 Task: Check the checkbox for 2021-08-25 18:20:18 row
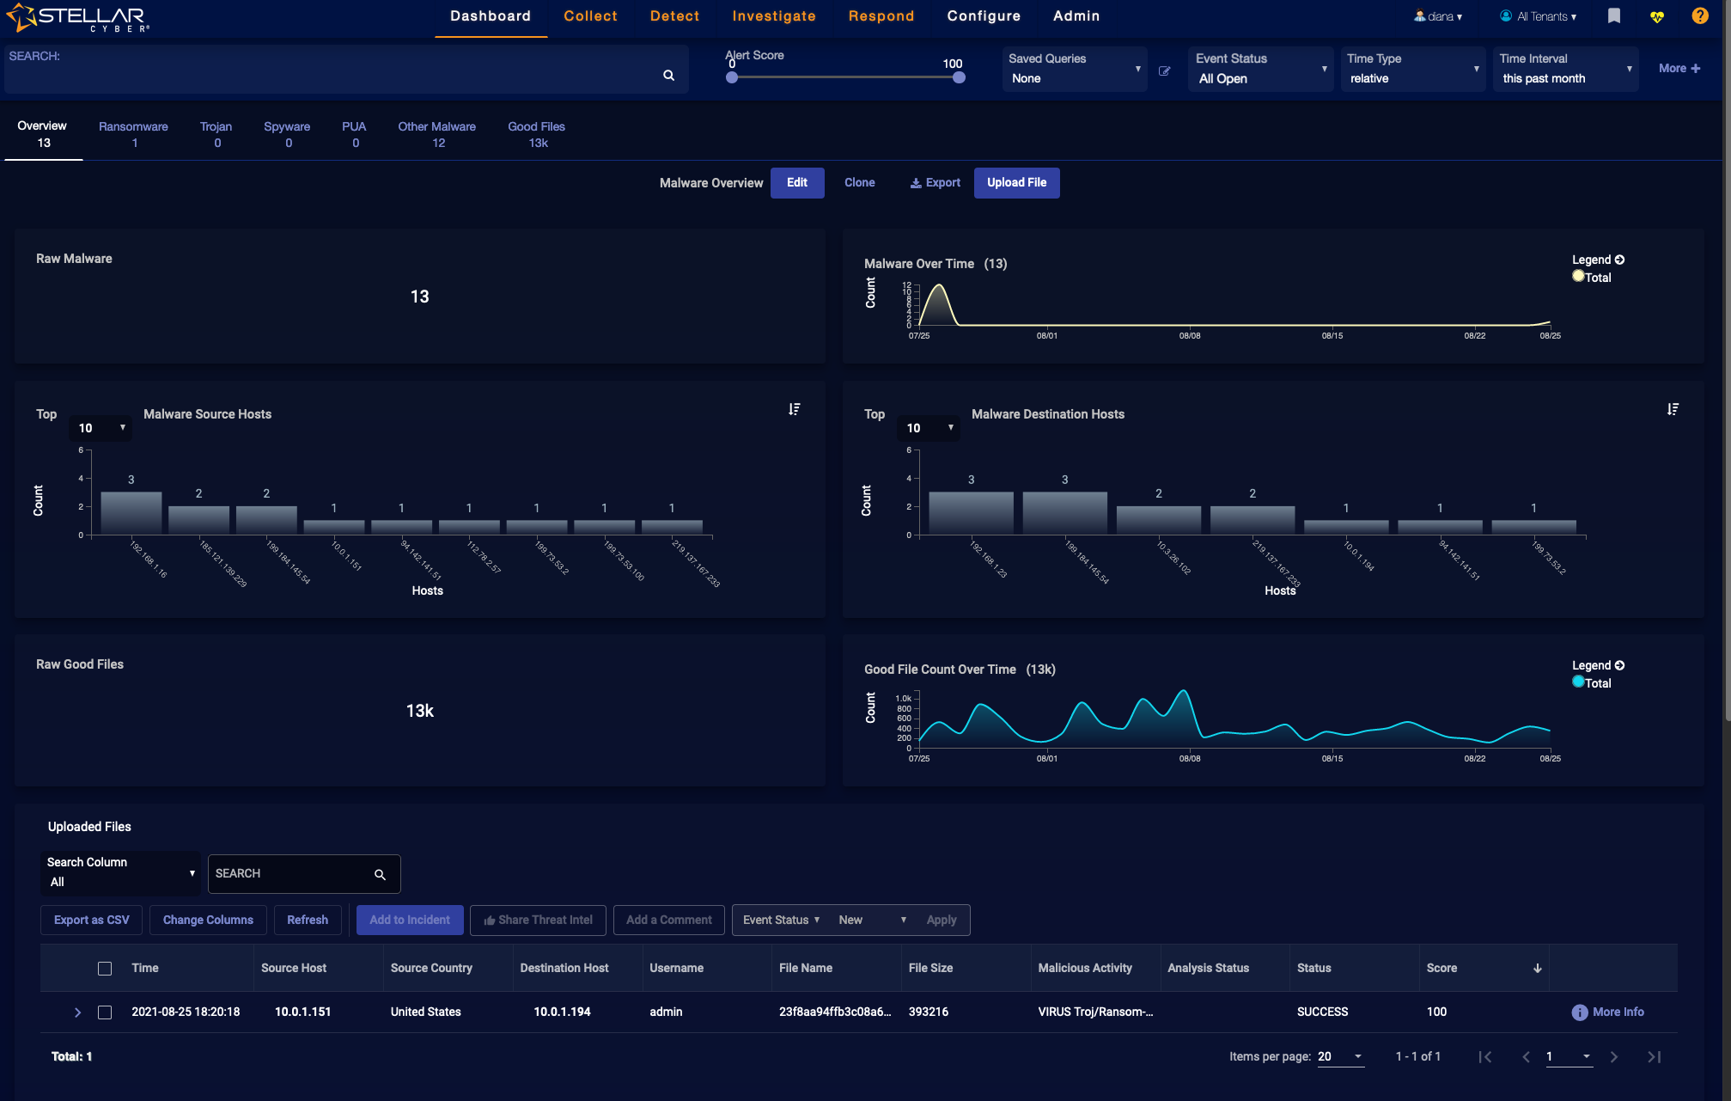pos(105,1012)
